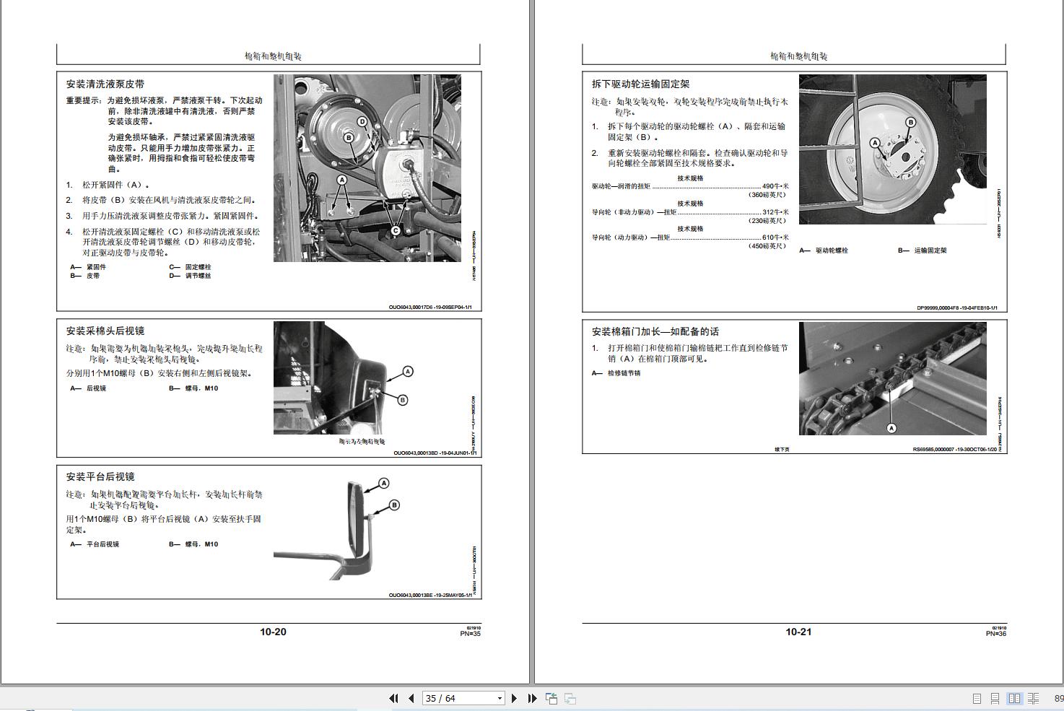Click legend entry 运输固定架
Screen dimensions: 1064x711
click(930, 250)
